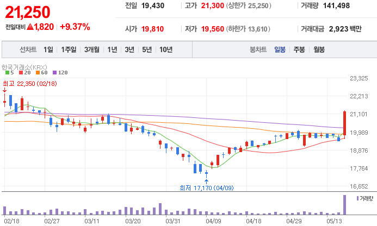This screenshot has width=377, height=226.
Task: Click the green 5-day moving average swatch
Action: (x=8, y=73)
